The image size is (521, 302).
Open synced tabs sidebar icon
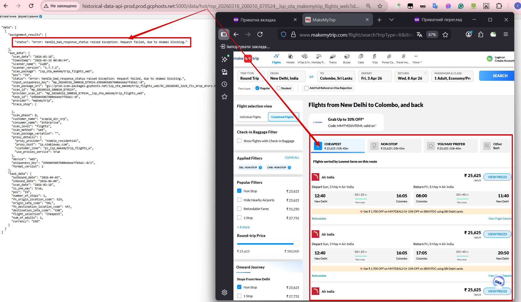(x=224, y=72)
